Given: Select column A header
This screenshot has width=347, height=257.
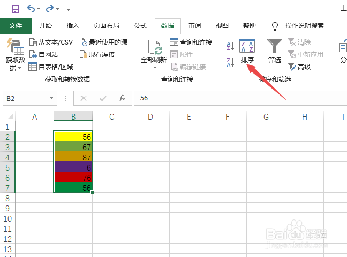Looking at the screenshot, I should (x=34, y=116).
